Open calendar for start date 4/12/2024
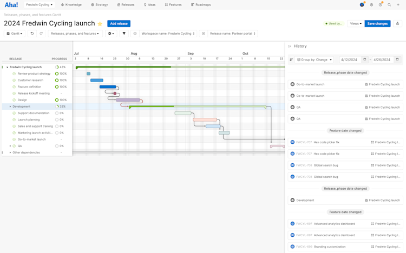406x253 pixels. [364, 59]
